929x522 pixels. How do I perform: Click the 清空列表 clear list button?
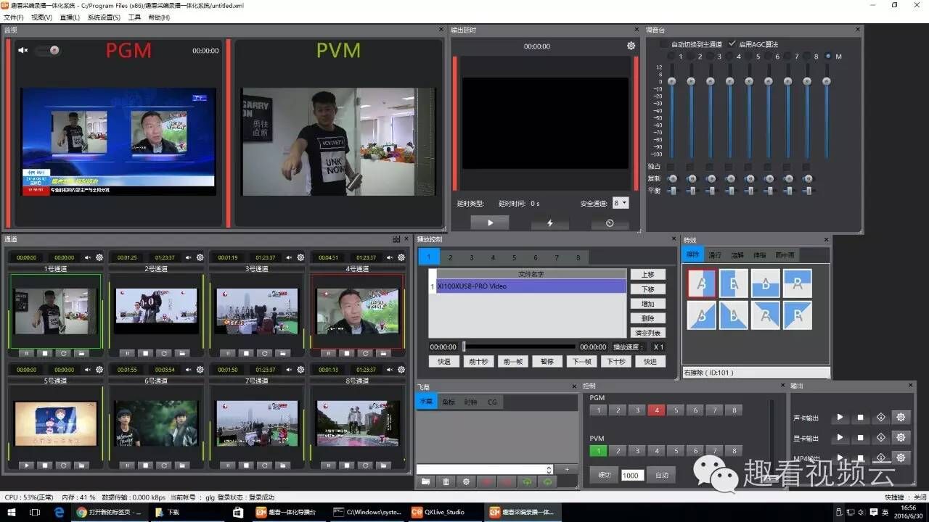tap(647, 333)
